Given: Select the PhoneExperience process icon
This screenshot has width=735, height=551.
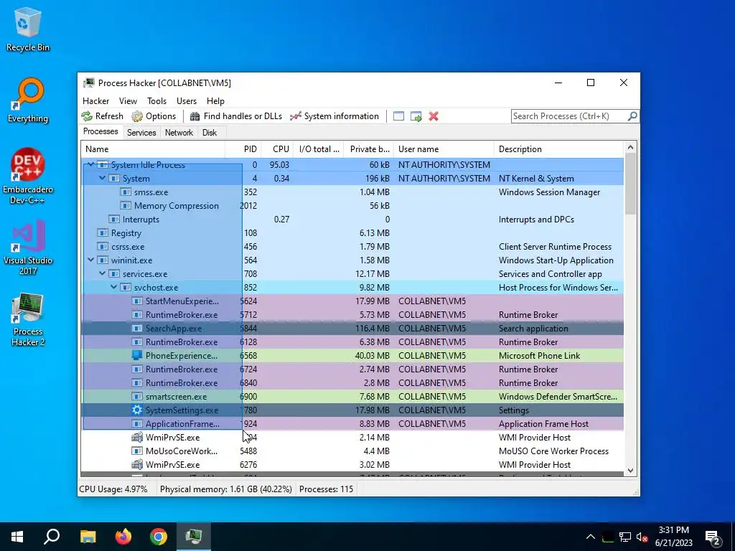Looking at the screenshot, I should (137, 356).
